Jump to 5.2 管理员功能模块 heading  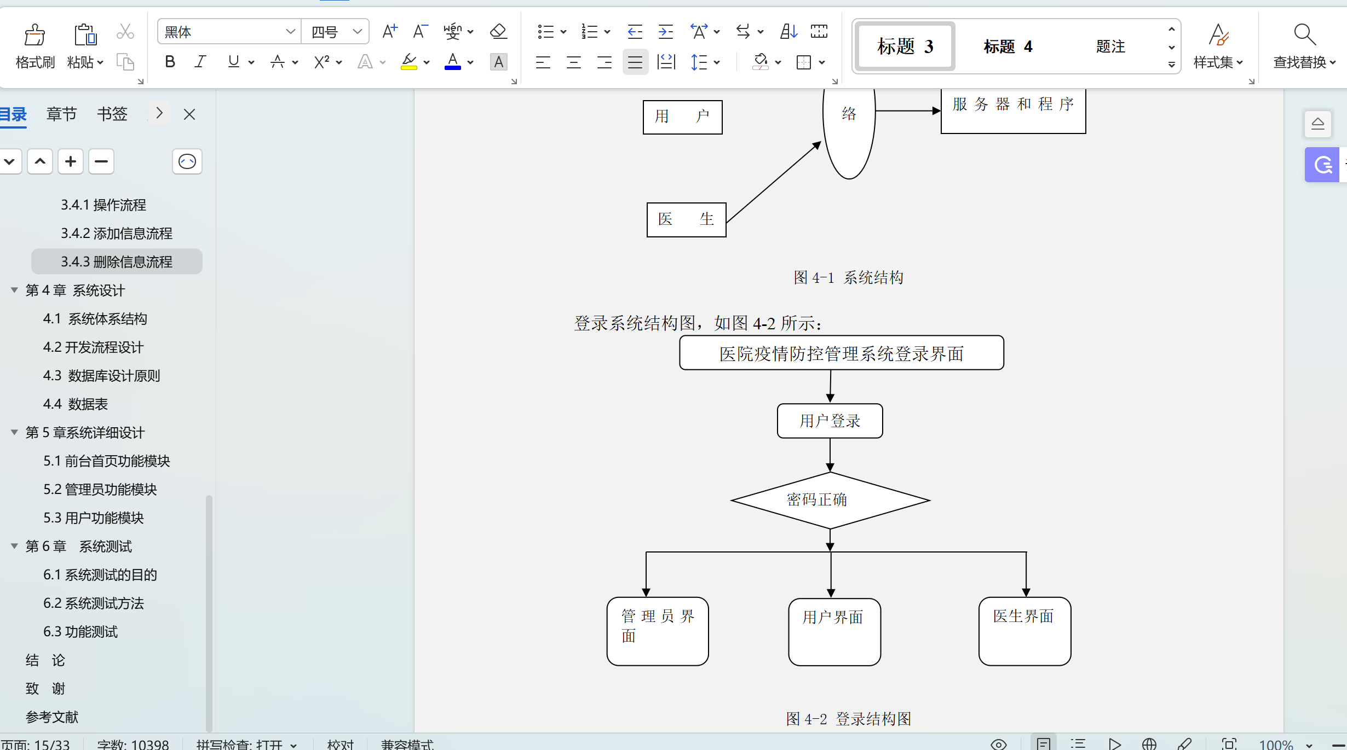pos(100,489)
